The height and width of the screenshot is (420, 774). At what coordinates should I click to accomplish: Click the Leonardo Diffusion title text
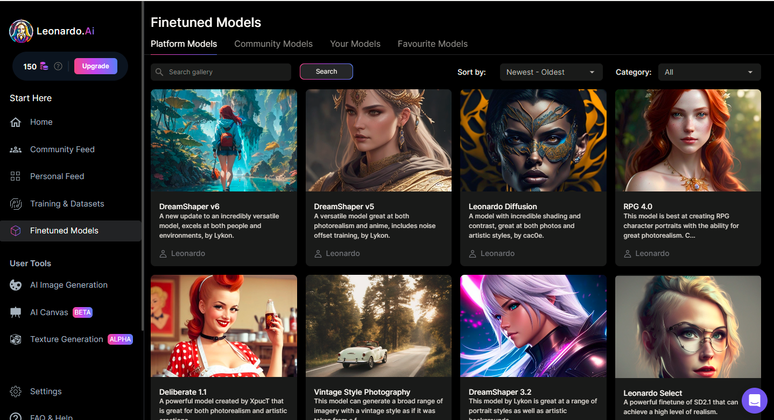click(503, 207)
